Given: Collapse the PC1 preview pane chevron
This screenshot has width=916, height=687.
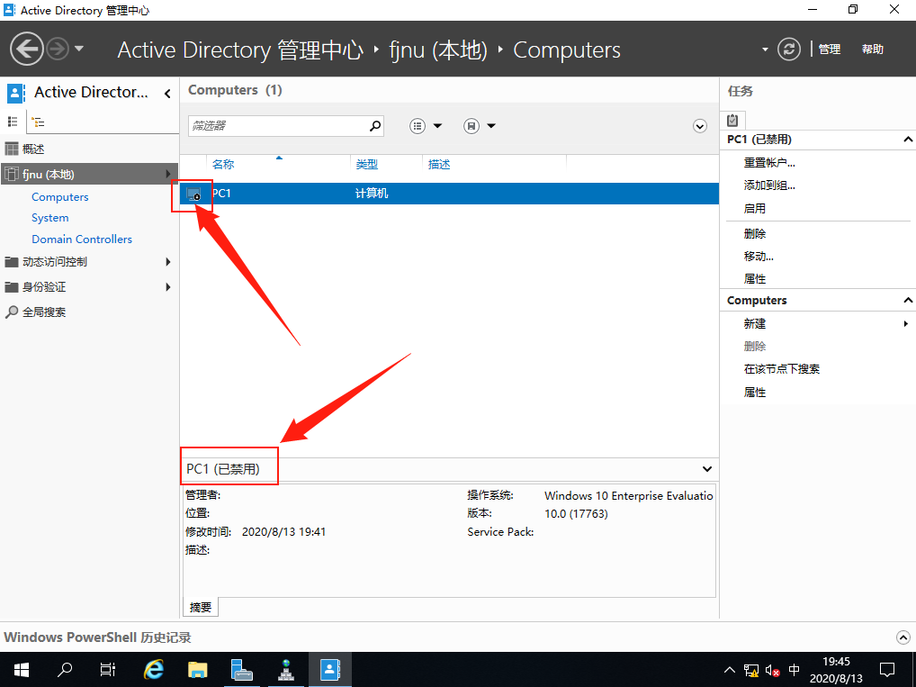Looking at the screenshot, I should (707, 469).
